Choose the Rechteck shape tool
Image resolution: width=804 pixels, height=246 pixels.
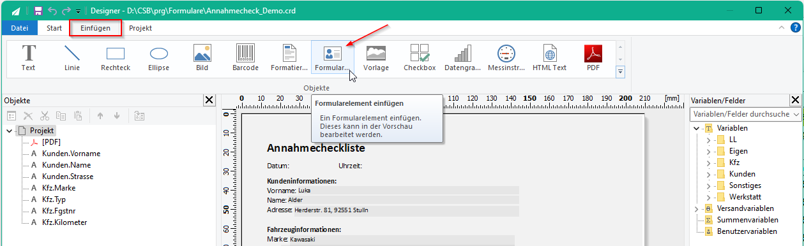[115, 58]
